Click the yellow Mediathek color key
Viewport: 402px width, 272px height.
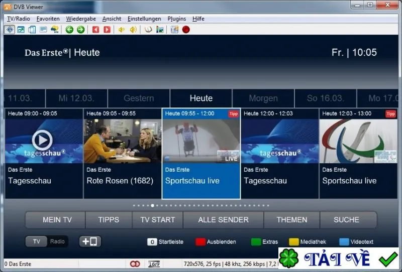point(294,242)
